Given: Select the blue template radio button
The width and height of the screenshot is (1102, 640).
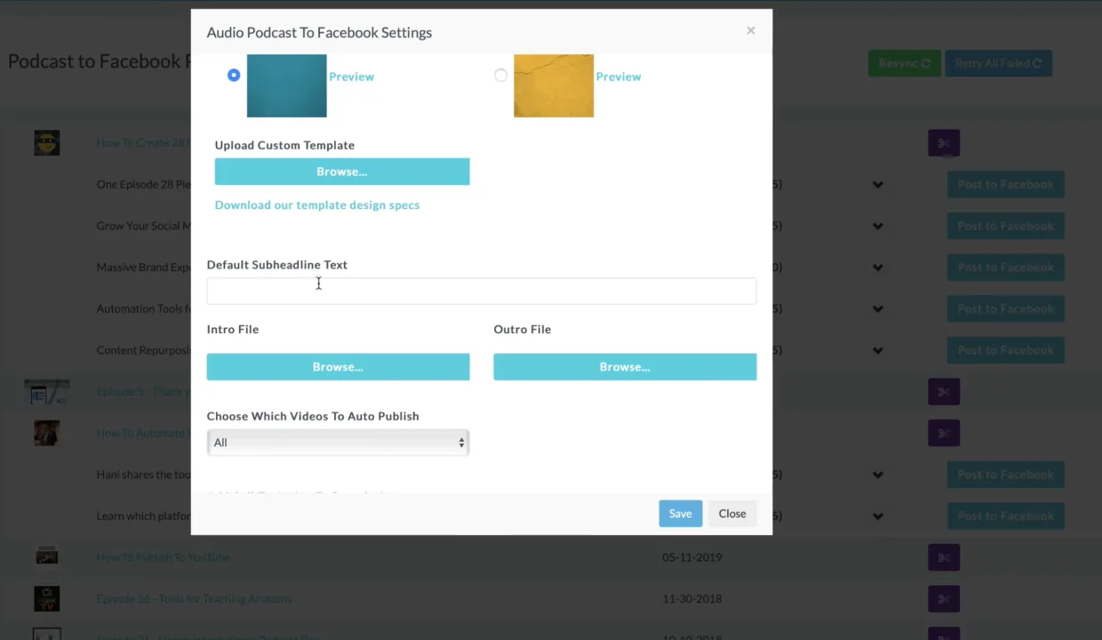Looking at the screenshot, I should pyautogui.click(x=234, y=76).
